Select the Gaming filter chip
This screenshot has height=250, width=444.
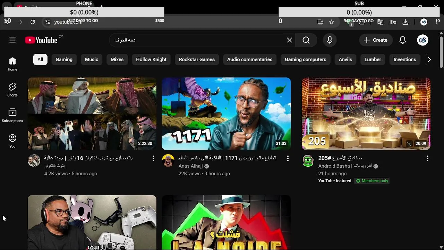[x=64, y=59]
